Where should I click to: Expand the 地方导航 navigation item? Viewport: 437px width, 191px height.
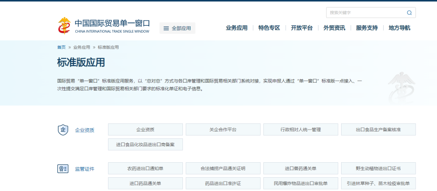399,28
